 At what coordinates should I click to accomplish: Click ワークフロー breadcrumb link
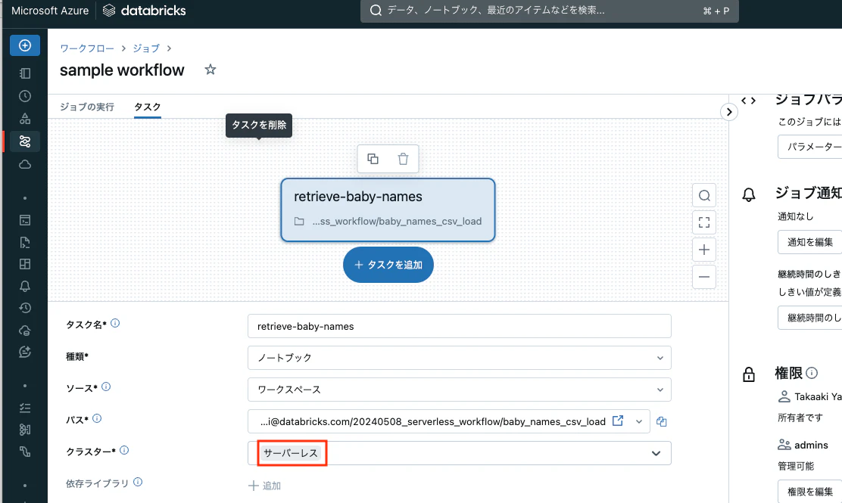(x=87, y=48)
